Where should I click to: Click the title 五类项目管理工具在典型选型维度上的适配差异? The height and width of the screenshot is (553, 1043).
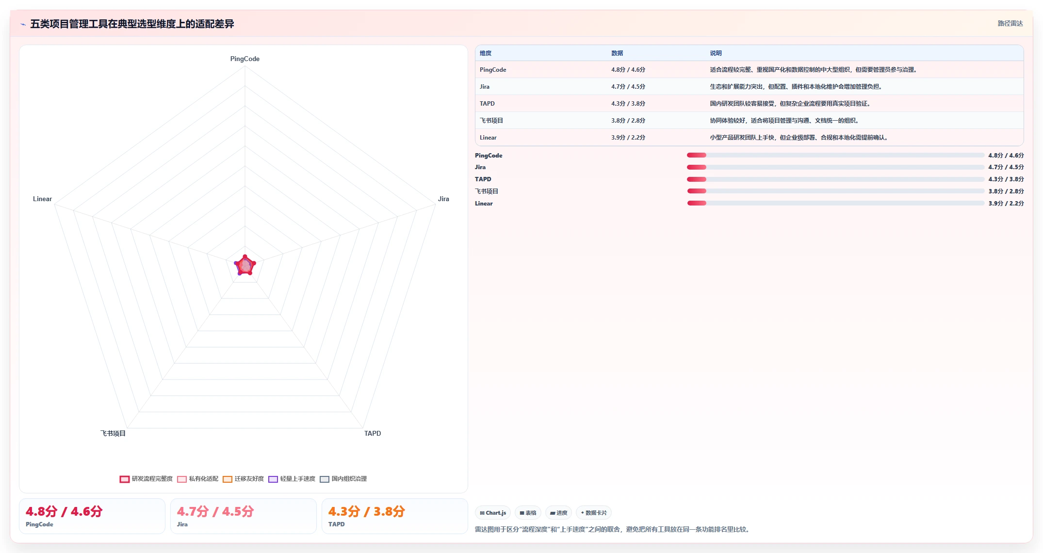pyautogui.click(x=132, y=24)
